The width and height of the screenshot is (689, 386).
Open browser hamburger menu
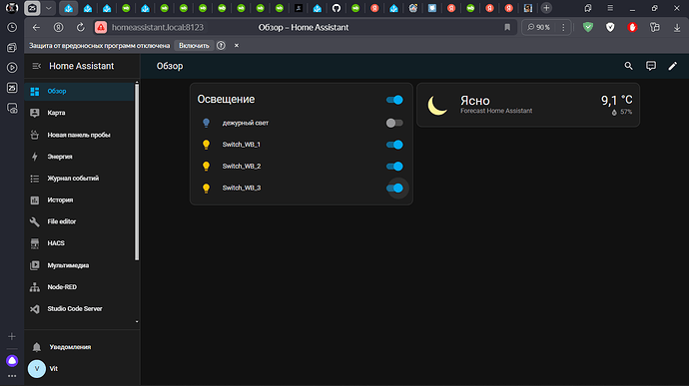click(610, 8)
